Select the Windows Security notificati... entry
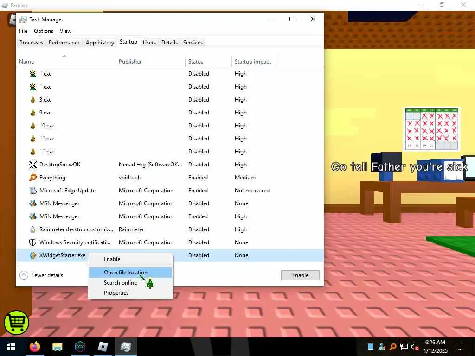This screenshot has width=475, height=356. click(x=75, y=242)
